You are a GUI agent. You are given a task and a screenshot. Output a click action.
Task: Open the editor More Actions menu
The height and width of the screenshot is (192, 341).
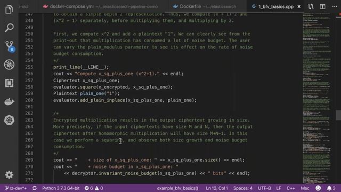(335, 6)
